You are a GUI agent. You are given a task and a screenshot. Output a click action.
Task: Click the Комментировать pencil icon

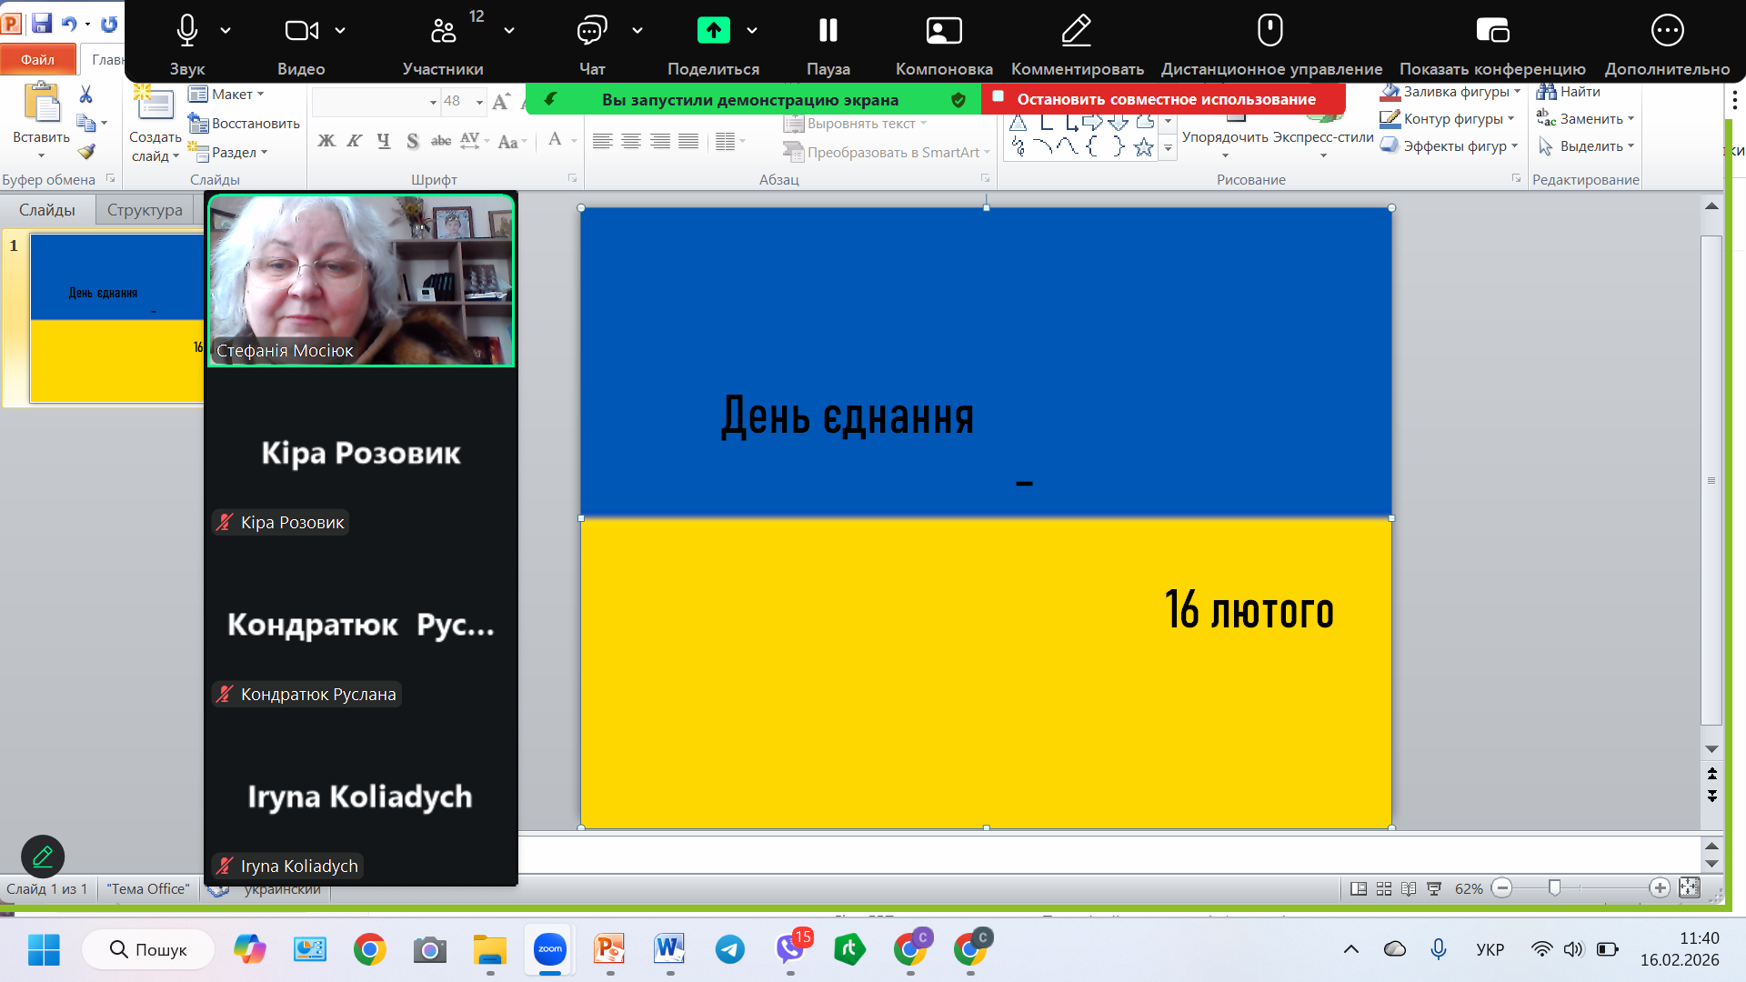(x=1077, y=31)
